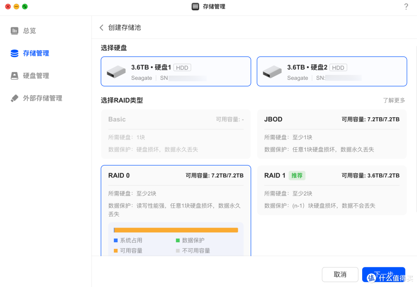The image size is (417, 287).
Task: Click the HDD tag on 硬盘2
Action: tap(338, 68)
